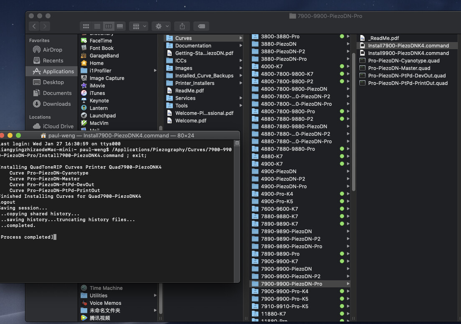Open the Action gear dropdown menu
Image resolution: width=461 pixels, height=324 pixels.
point(161,26)
